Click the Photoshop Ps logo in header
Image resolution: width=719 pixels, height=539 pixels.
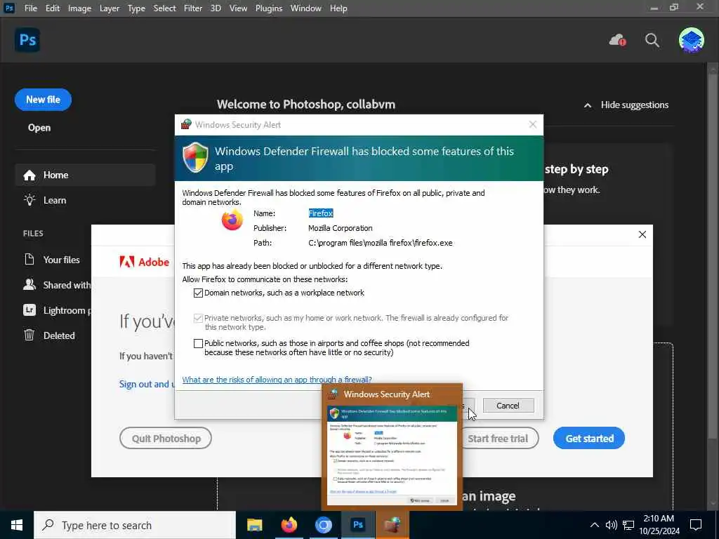(27, 40)
